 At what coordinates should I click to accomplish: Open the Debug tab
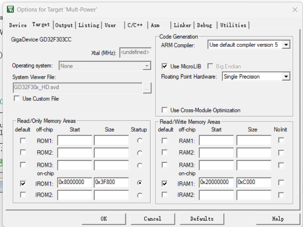[x=206, y=25]
